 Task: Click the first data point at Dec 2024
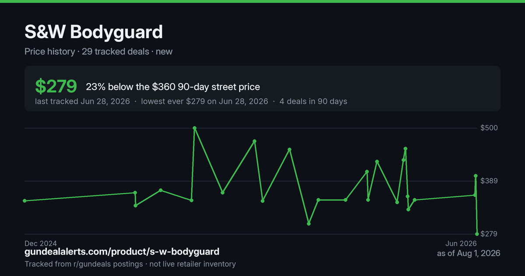click(x=24, y=201)
